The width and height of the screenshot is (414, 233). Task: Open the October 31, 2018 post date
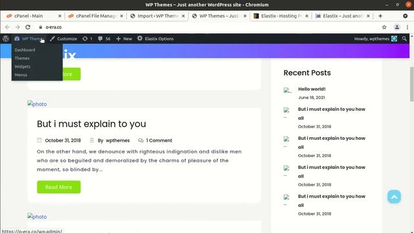coord(63,140)
